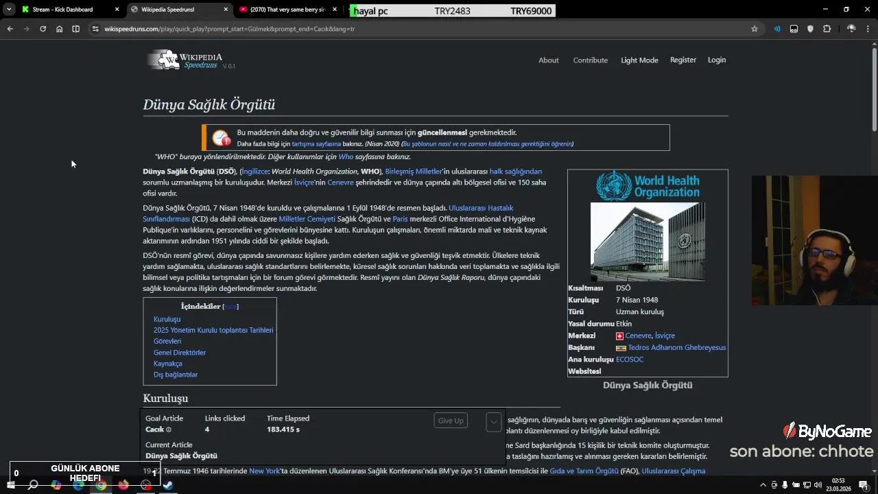
Task: Follow the 'Who' disambiguation link
Action: 346,157
